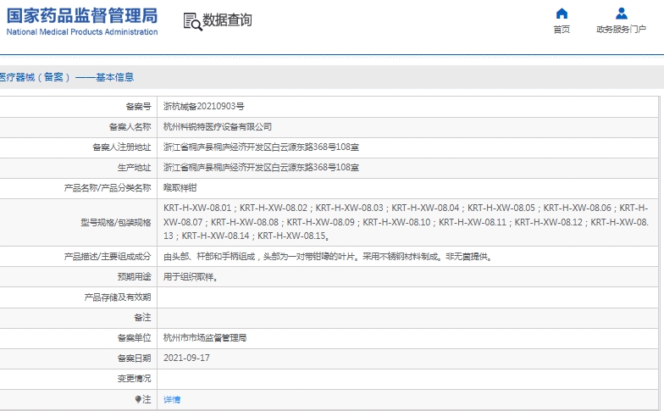Viewport: 664px width, 411px height.
Task: Click National Medical Products Administration text
Action: point(81,32)
